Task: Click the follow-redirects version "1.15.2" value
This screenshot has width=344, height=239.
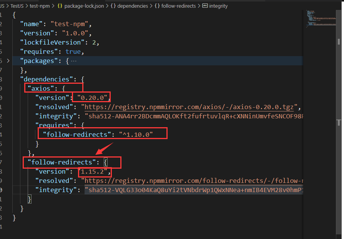Action: [x=94, y=171]
